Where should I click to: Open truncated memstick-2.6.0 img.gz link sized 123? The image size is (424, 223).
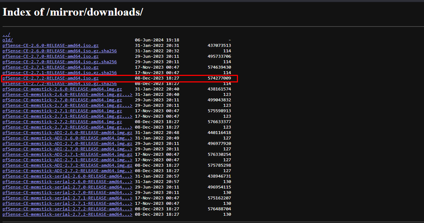coord(67,94)
